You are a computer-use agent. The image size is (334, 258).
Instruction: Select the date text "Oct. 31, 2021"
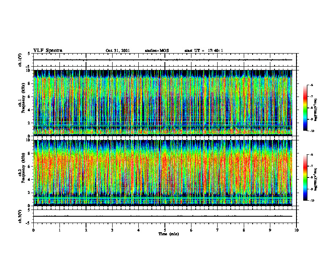pyautogui.click(x=118, y=51)
